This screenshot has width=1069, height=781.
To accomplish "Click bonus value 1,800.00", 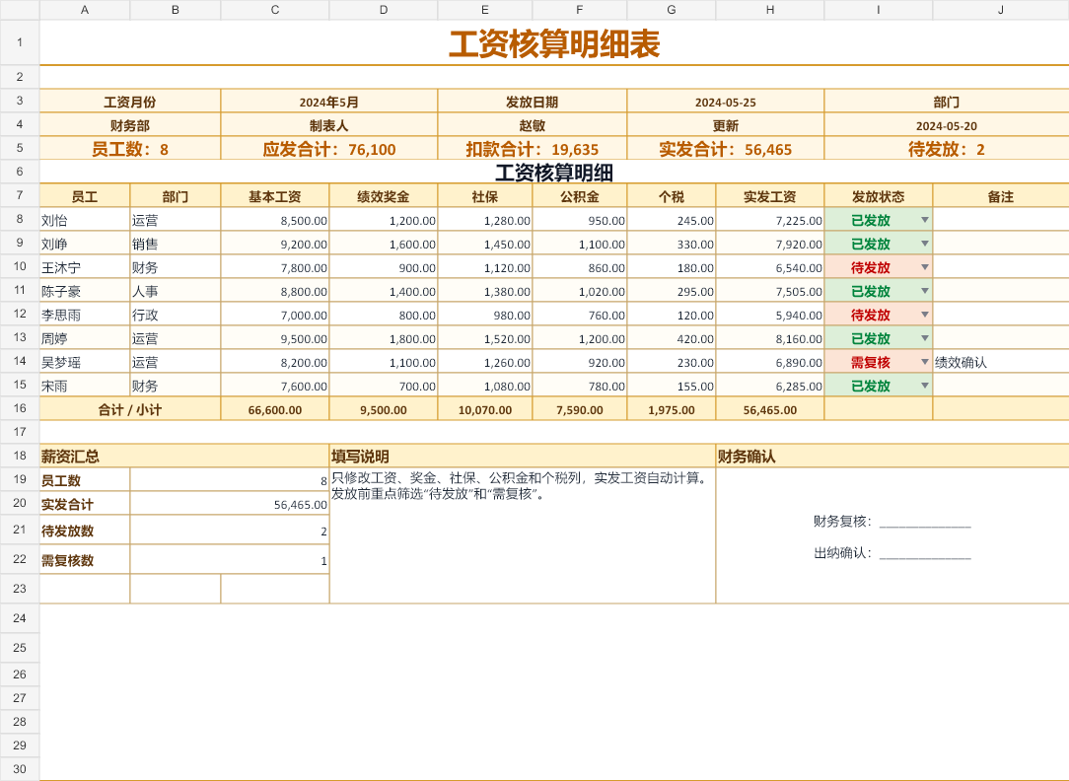I will [384, 338].
